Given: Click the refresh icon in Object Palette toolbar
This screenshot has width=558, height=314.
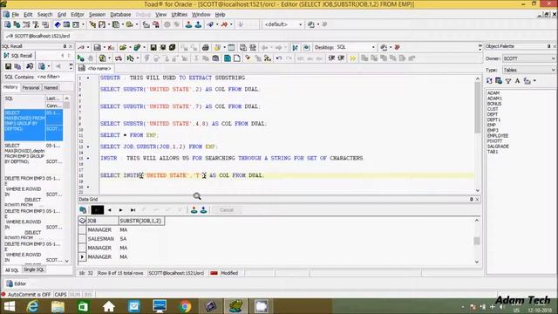Looking at the screenshot, I should tap(489, 81).
